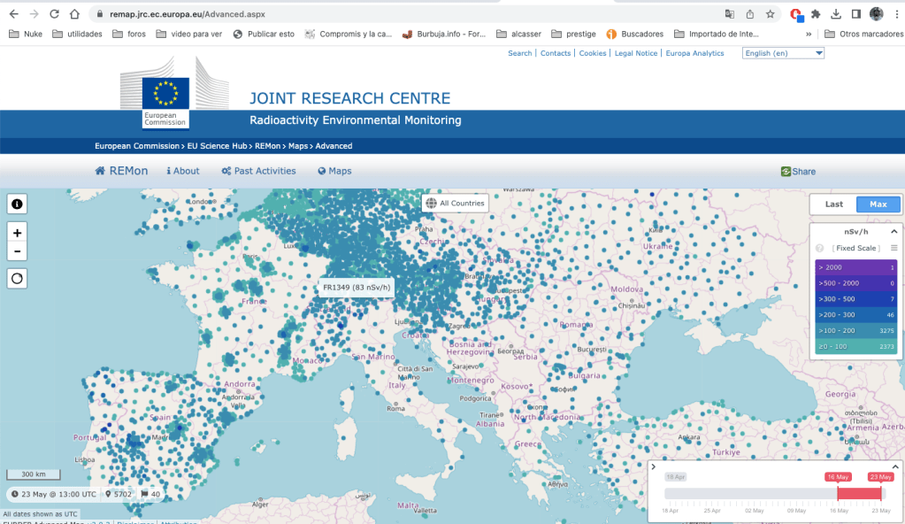Collapse the nSv/h legend panel
This screenshot has width=905, height=524.
pyautogui.click(x=893, y=230)
